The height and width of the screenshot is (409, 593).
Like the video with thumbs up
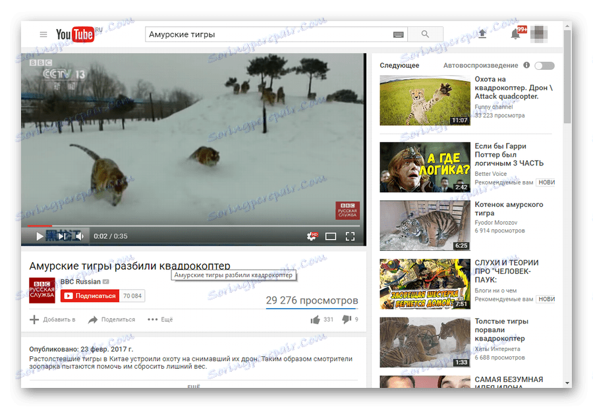click(315, 320)
